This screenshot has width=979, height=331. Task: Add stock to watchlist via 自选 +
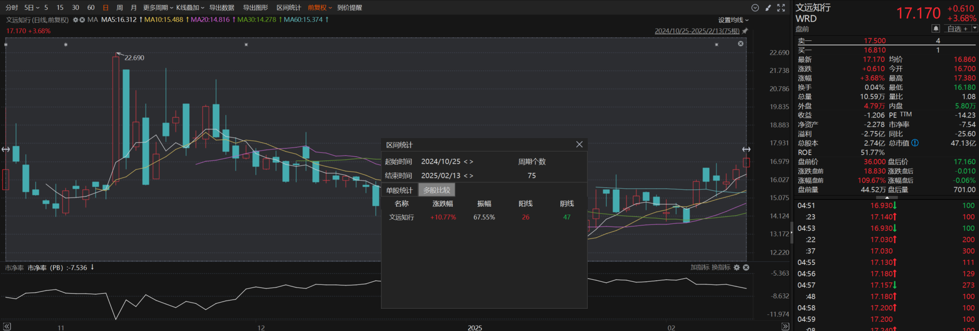click(x=957, y=28)
